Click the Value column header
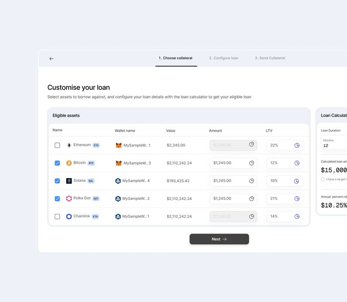This screenshot has width=347, height=302. pos(170,131)
